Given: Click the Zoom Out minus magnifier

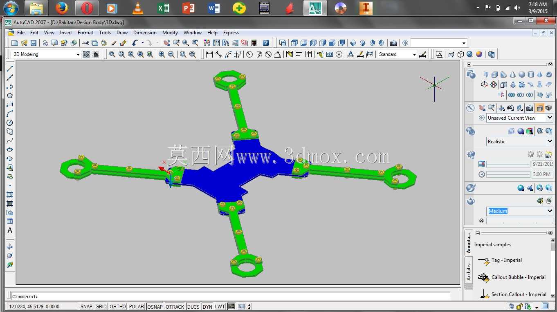Looking at the screenshot, I should pos(171,54).
